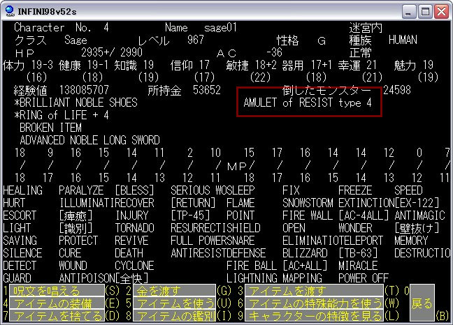This screenshot has width=453, height=325.
Task: Click the GUARD spell
Action: click(x=17, y=278)
